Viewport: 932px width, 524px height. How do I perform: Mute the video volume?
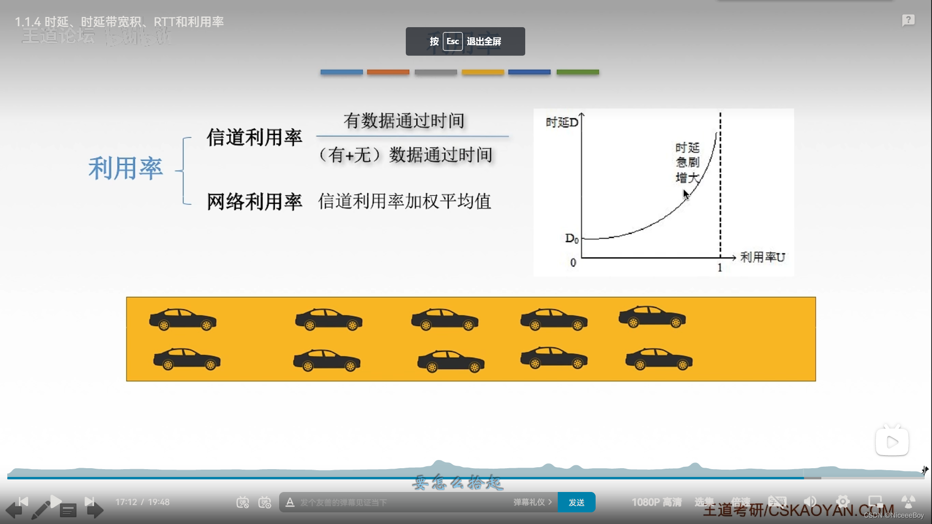pyautogui.click(x=810, y=502)
